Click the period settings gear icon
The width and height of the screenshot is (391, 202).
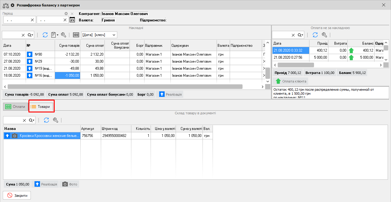coord(66,14)
